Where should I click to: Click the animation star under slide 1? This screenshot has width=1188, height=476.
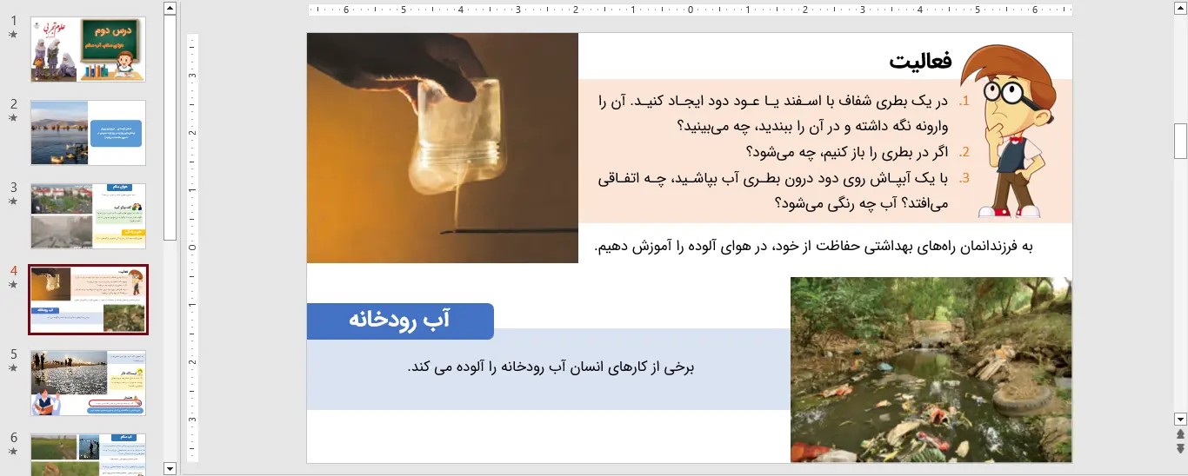click(x=13, y=35)
